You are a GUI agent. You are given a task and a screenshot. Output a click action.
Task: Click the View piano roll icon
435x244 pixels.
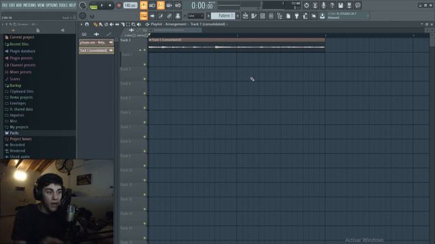[254, 16]
